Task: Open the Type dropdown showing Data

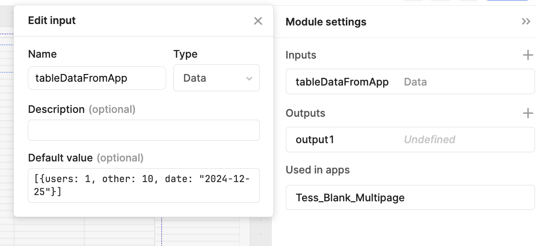Action: point(217,78)
